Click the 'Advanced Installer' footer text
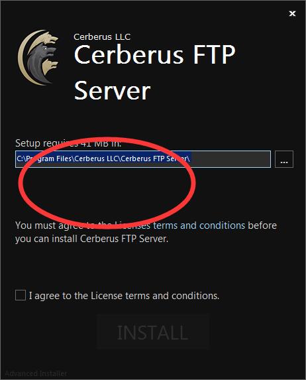Screen dimensions: 306x380 point(36,373)
